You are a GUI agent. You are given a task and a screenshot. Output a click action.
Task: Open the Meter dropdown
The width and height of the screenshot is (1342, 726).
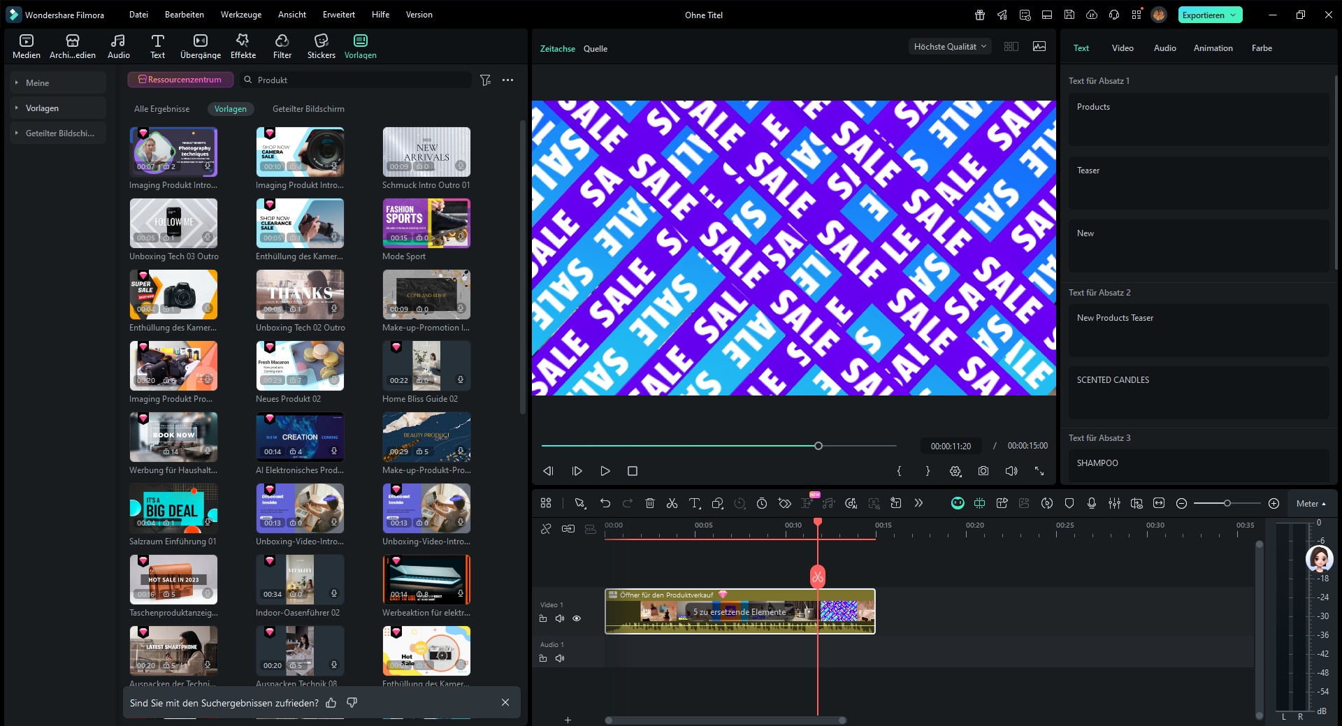pos(1311,503)
